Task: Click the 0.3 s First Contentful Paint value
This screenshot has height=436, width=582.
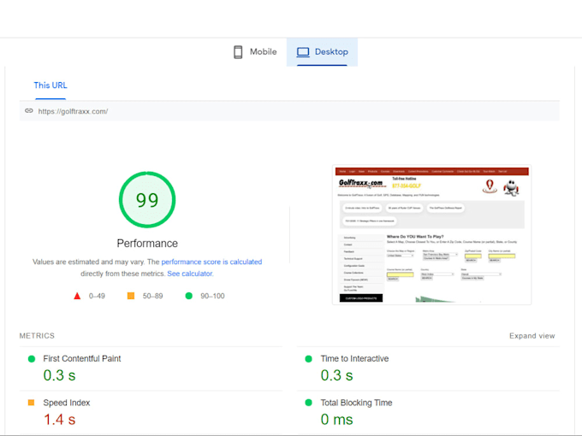Action: click(59, 375)
